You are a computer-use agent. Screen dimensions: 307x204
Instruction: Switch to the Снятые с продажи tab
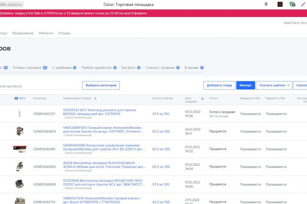point(162,68)
